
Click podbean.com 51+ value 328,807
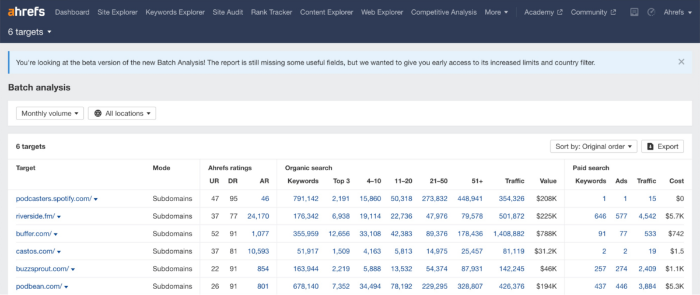tap(470, 286)
